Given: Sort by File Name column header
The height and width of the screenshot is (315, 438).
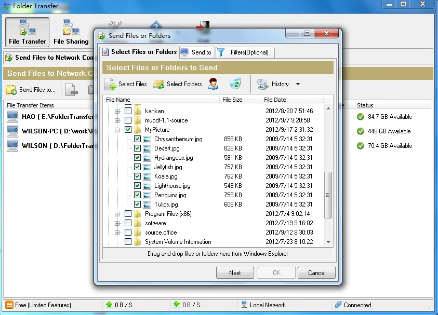Looking at the screenshot, I should (x=162, y=100).
